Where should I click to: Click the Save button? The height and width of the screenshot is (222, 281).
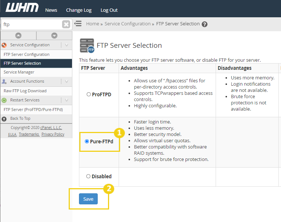pyautogui.click(x=89, y=199)
